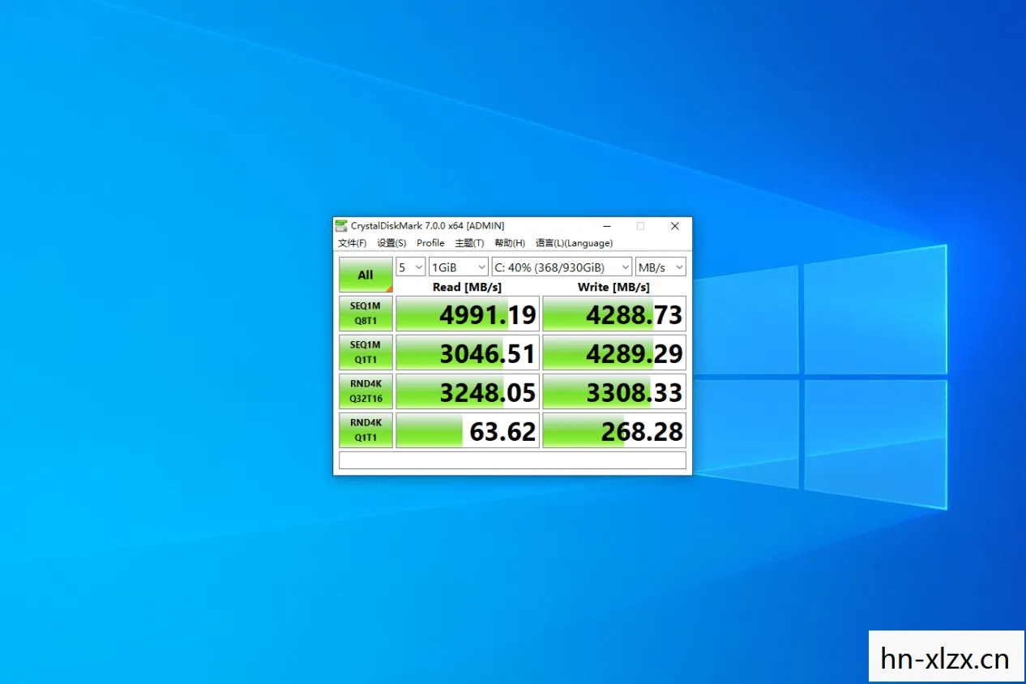This screenshot has height=684, width=1026.
Task: Click the empty comment field at bottom
Action: click(x=512, y=460)
